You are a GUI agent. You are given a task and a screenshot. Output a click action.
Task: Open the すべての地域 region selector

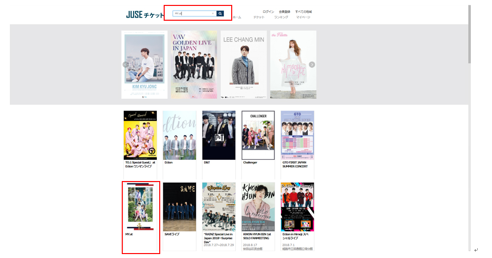[x=303, y=12]
